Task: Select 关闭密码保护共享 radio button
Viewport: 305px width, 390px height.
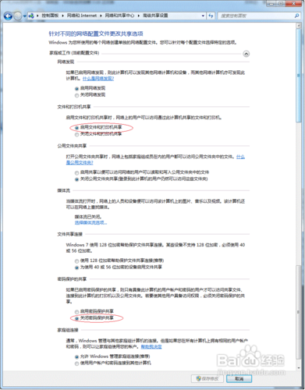Action: click(76, 318)
